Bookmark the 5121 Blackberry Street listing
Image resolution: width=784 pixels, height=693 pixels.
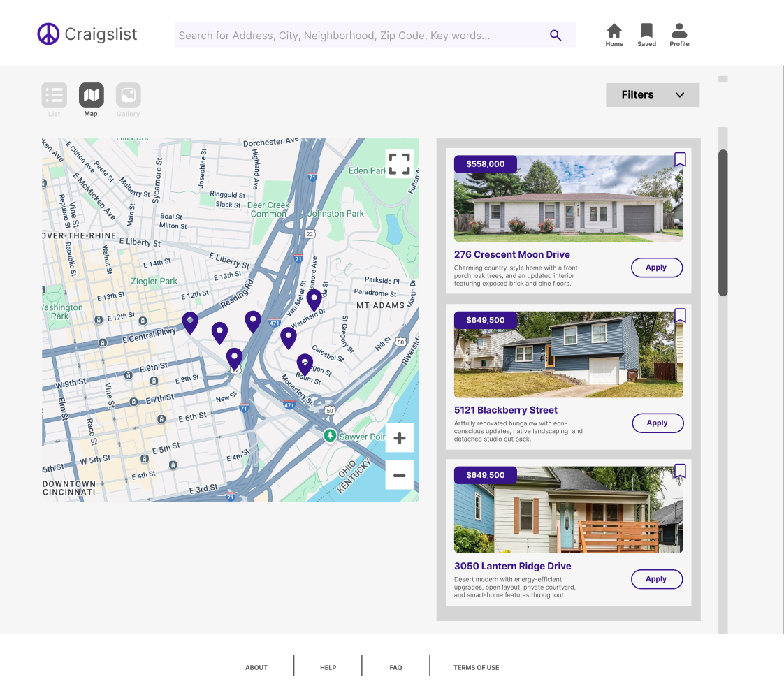680,316
